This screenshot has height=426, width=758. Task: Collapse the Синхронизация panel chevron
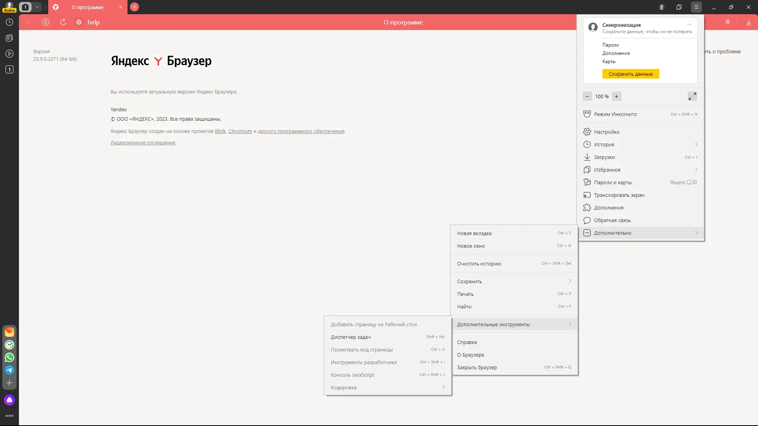[689, 24]
